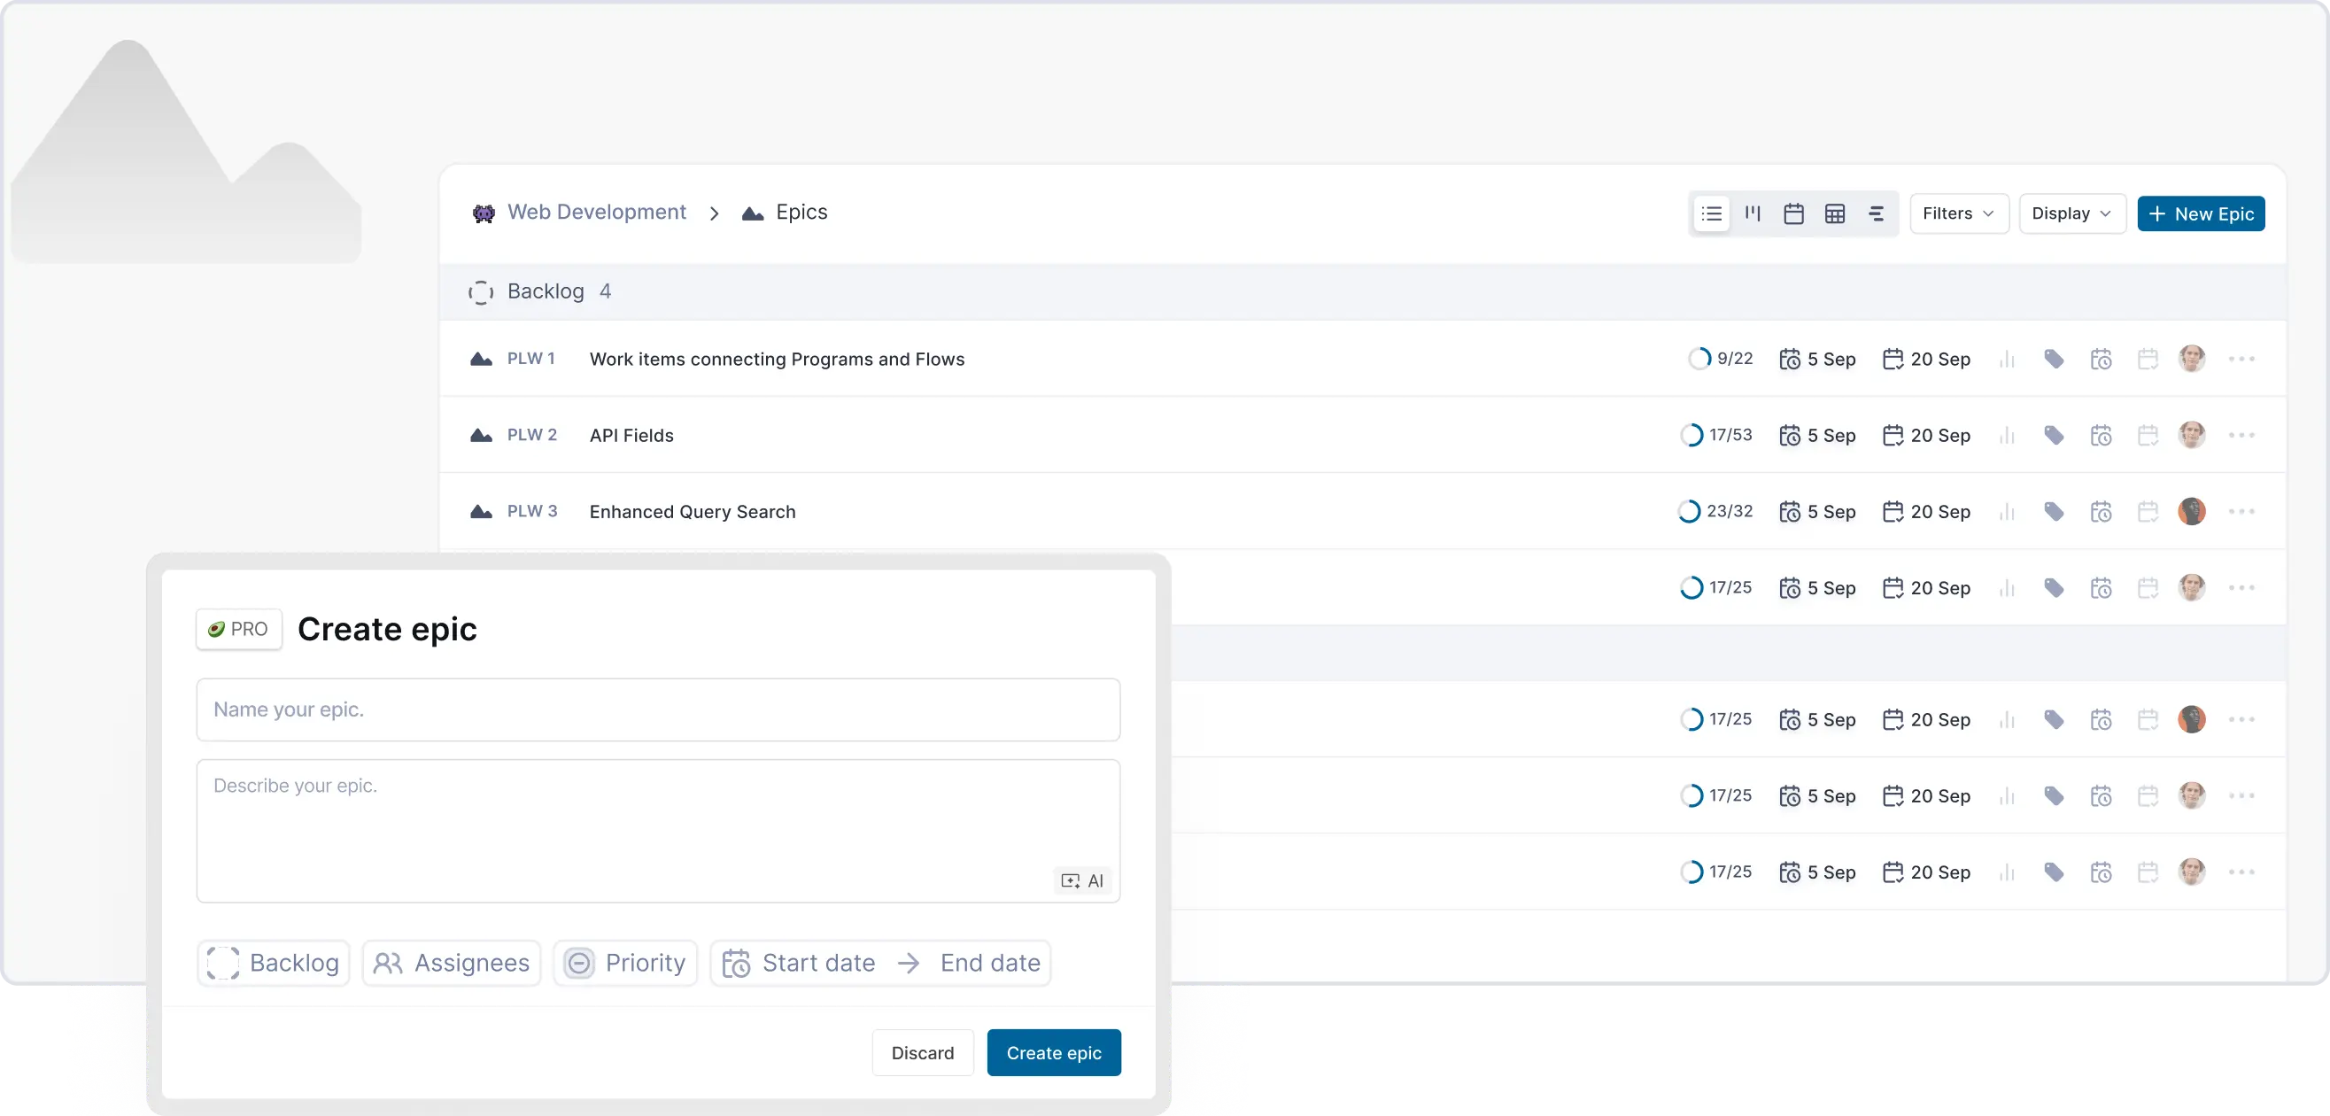This screenshot has width=2330, height=1116.
Task: Switch to calendar layout icon
Action: click(x=1793, y=213)
